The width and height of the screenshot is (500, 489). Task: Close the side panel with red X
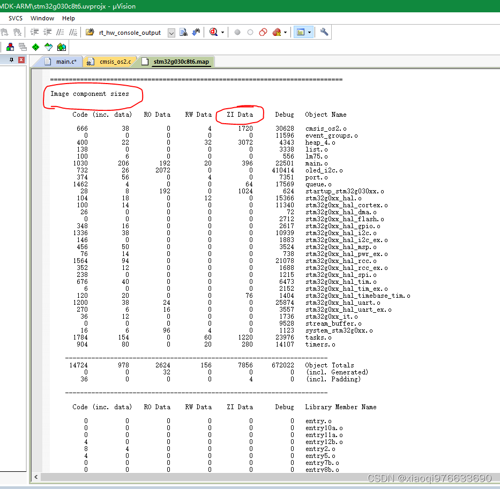21,60
